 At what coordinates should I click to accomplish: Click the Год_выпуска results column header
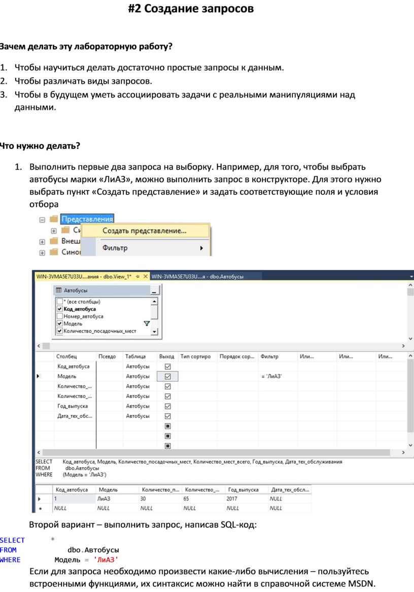[247, 489]
